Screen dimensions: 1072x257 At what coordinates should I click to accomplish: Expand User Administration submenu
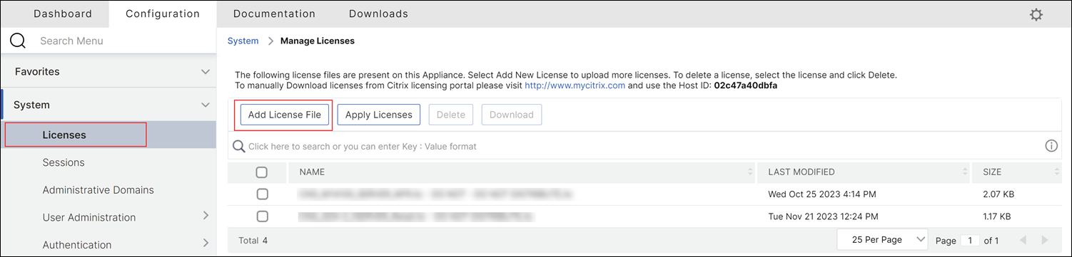click(206, 215)
